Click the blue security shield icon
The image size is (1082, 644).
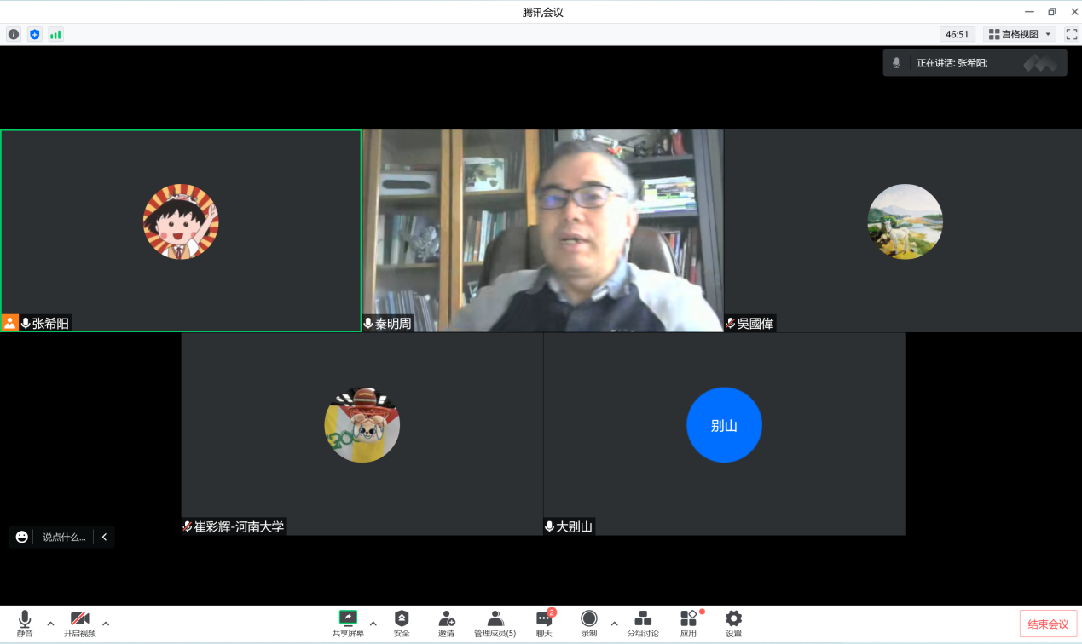35,35
